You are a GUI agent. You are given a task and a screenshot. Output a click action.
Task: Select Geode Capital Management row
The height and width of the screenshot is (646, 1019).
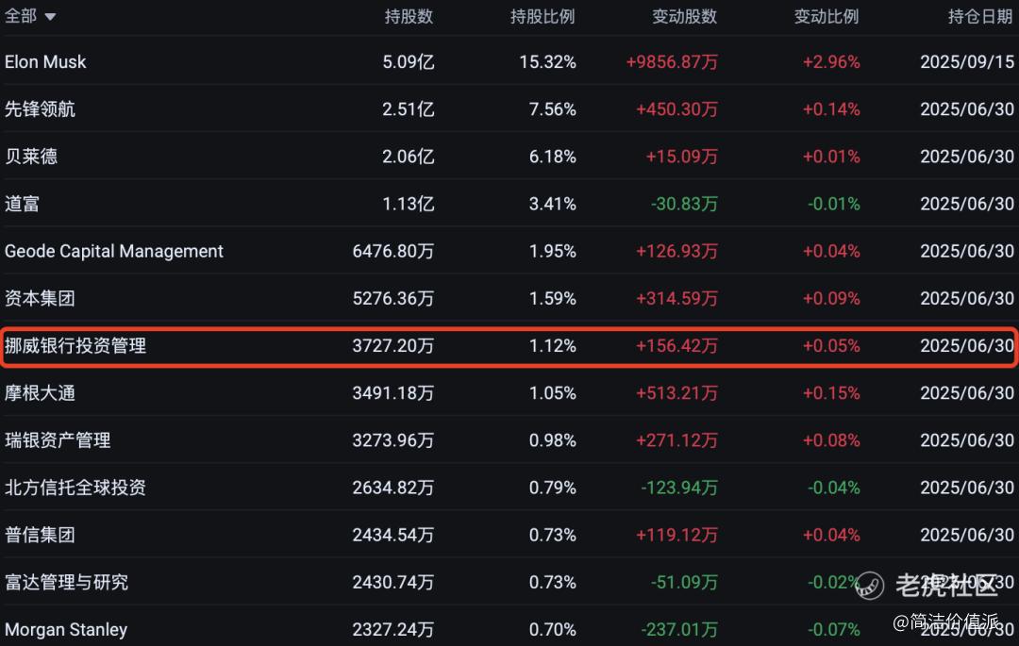[114, 252]
